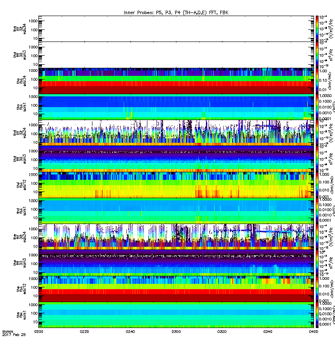Viewport: 335px width, 357px height.
Task: Click the color bar beside the thd fbk edc12 panel
Action: (x=317, y=185)
